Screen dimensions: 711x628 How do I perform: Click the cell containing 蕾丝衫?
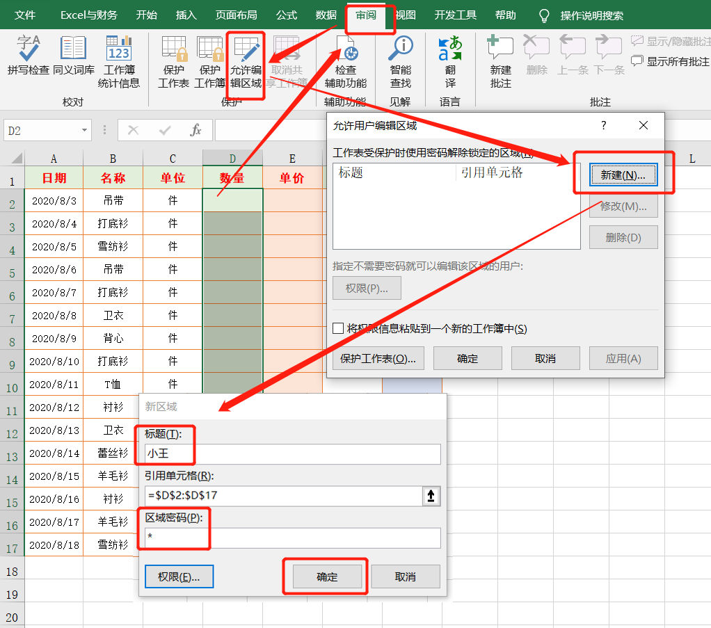[x=113, y=453]
